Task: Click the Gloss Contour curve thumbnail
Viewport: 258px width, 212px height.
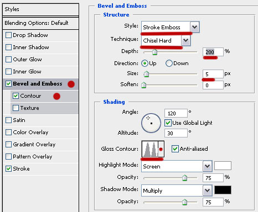Action: [150, 149]
